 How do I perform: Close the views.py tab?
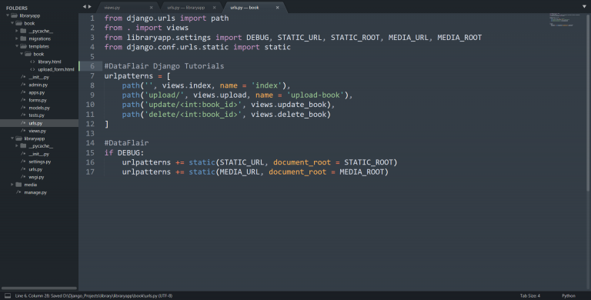click(151, 8)
